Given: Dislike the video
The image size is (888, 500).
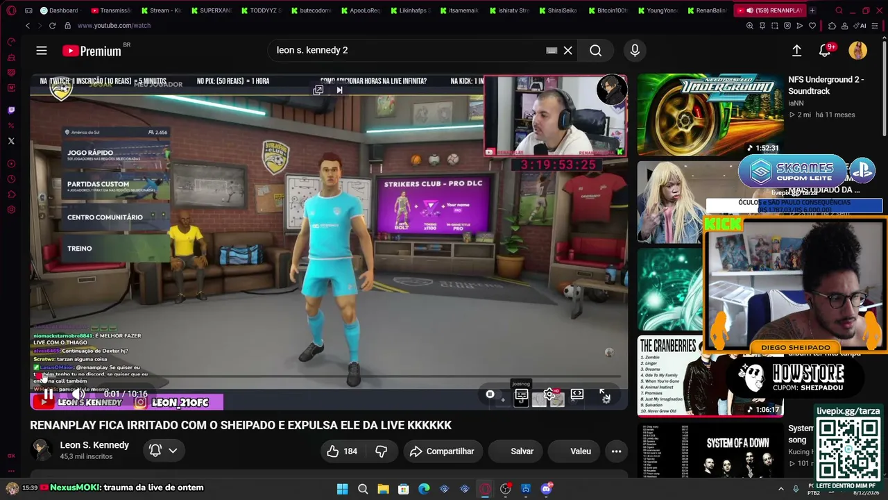Looking at the screenshot, I should pos(381,451).
